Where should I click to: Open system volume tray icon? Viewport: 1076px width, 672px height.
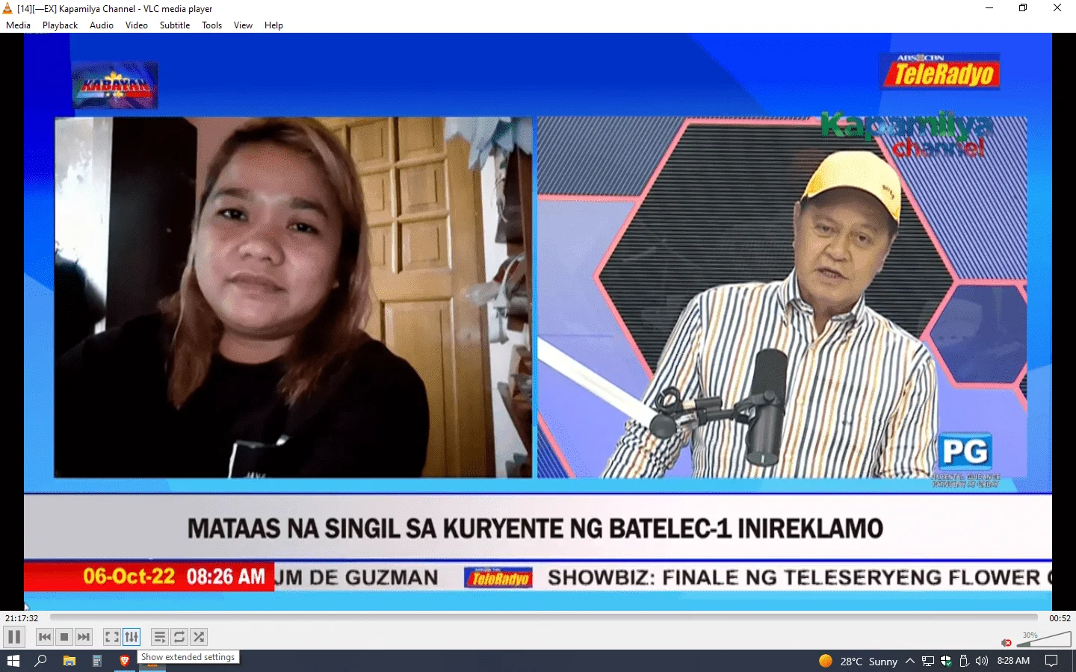tap(982, 661)
